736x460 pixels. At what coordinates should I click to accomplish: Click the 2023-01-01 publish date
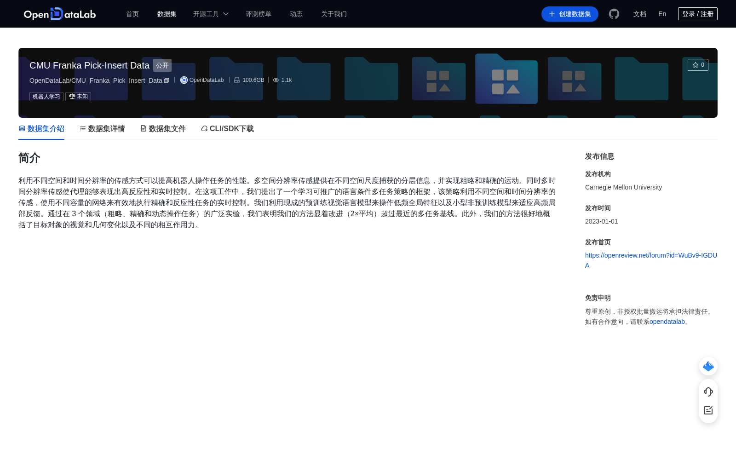(602, 221)
